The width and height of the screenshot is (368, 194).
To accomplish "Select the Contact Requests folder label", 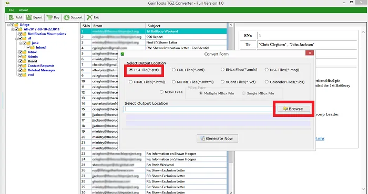I will point(41,66).
